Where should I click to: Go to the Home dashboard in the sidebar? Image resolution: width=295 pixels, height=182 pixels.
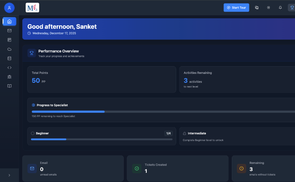(x=10, y=21)
